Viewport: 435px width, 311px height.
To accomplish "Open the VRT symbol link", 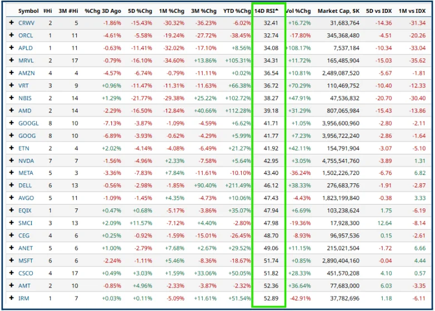I will (23, 85).
